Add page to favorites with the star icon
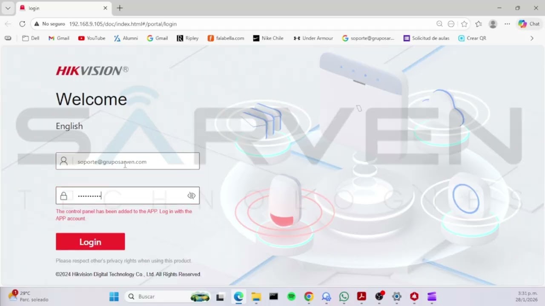 click(464, 24)
